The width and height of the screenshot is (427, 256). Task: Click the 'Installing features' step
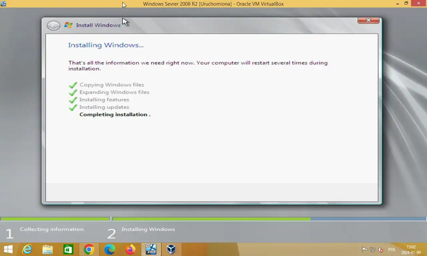(104, 99)
